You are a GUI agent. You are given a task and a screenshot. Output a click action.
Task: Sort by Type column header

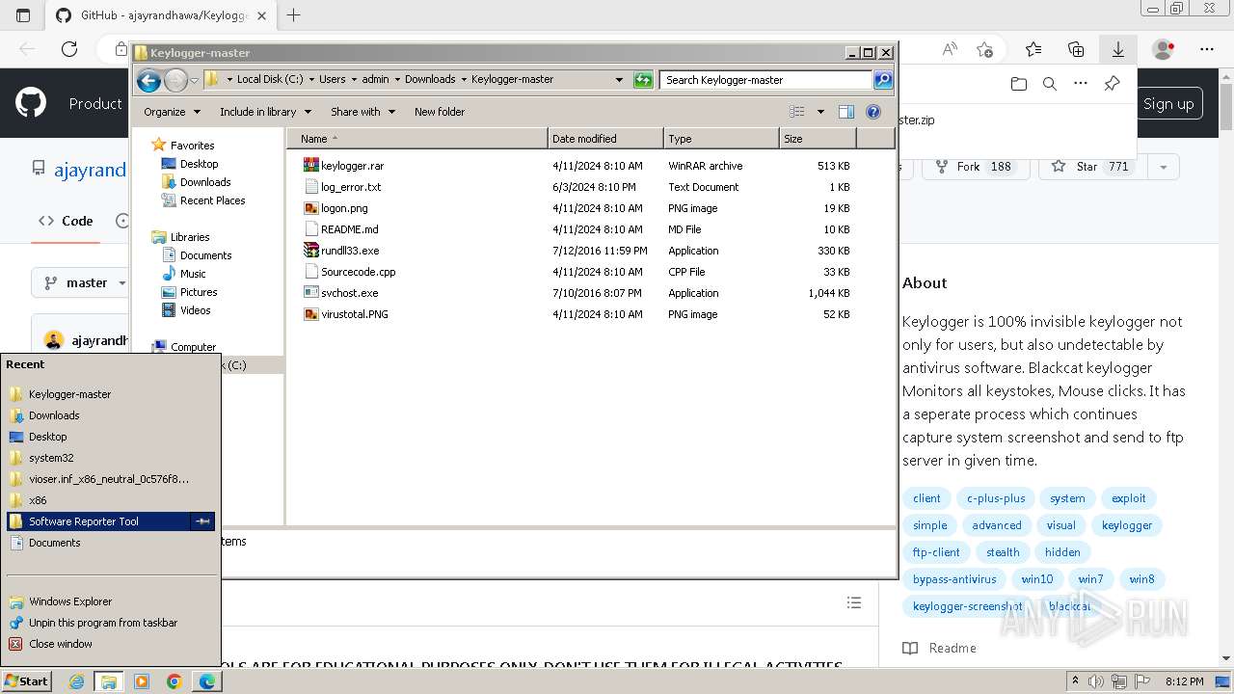point(721,139)
